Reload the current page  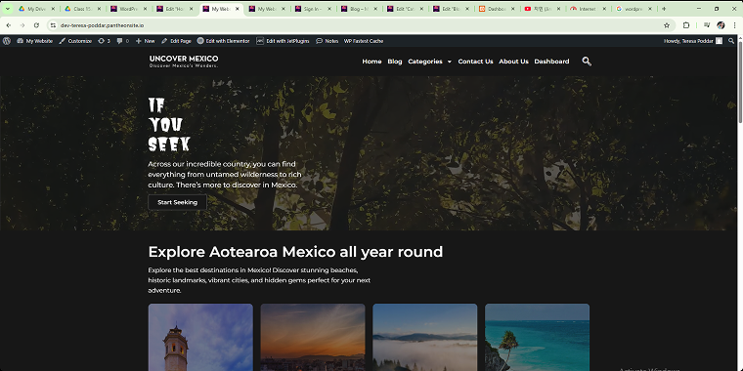coord(36,25)
